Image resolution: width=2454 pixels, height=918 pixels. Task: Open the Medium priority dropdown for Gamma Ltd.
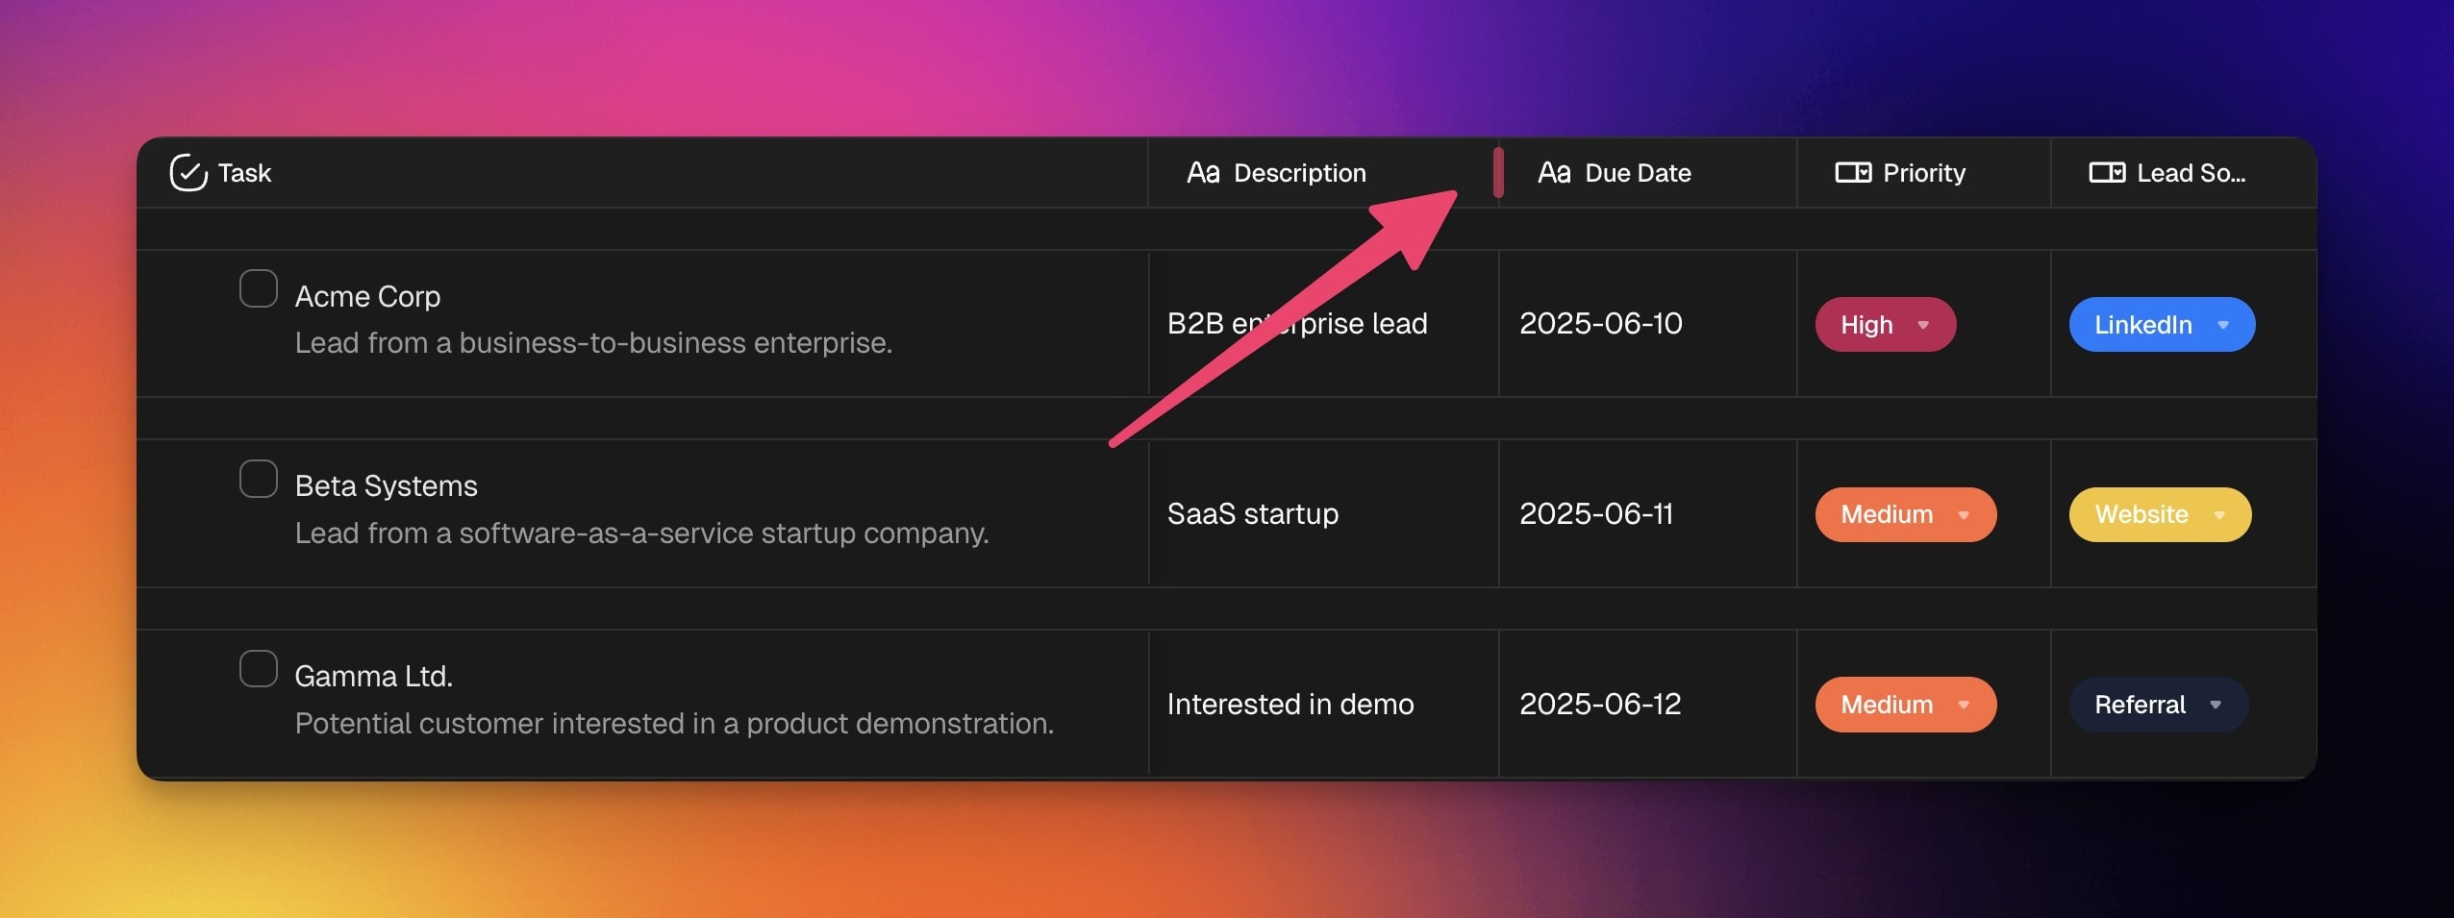pos(1905,705)
